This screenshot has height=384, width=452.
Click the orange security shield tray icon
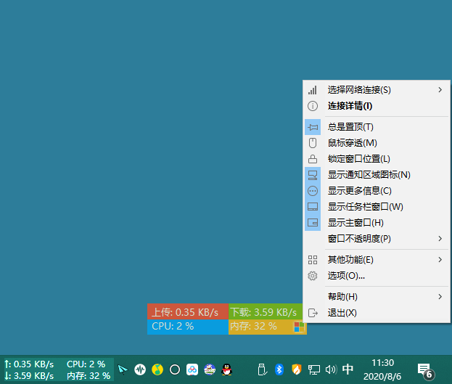point(296,369)
